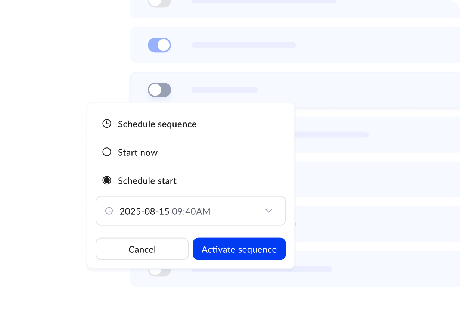Screen dimensions: 460x333
Task: Select the Schedule start radio button
Action: [x=106, y=180]
